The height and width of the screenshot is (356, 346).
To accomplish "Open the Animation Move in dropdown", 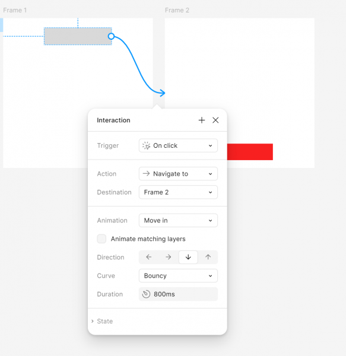I will click(x=178, y=221).
